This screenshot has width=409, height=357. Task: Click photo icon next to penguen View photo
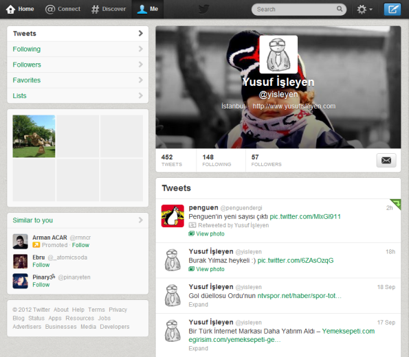coord(192,233)
